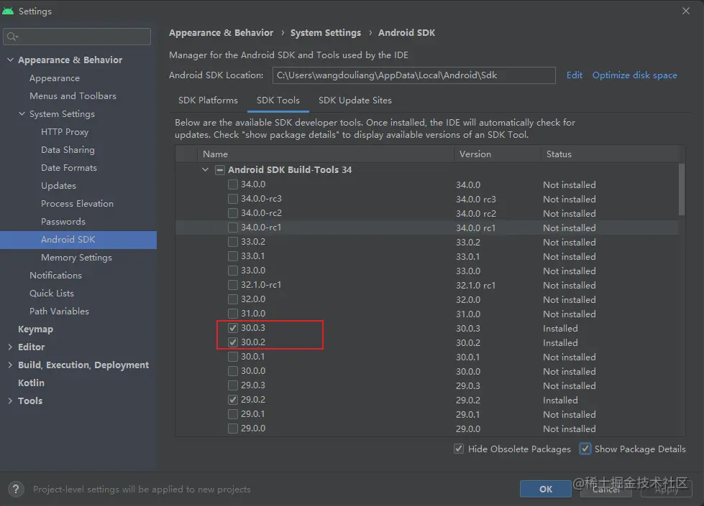Toggle Show Package Details checkbox
Viewport: 704px width, 506px height.
[585, 449]
